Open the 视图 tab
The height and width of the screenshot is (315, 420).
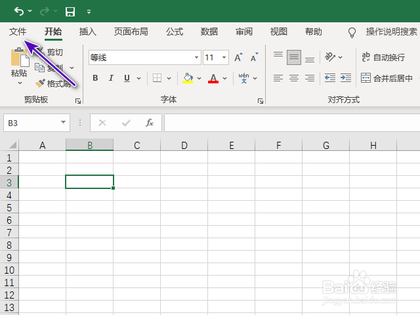pos(279,31)
